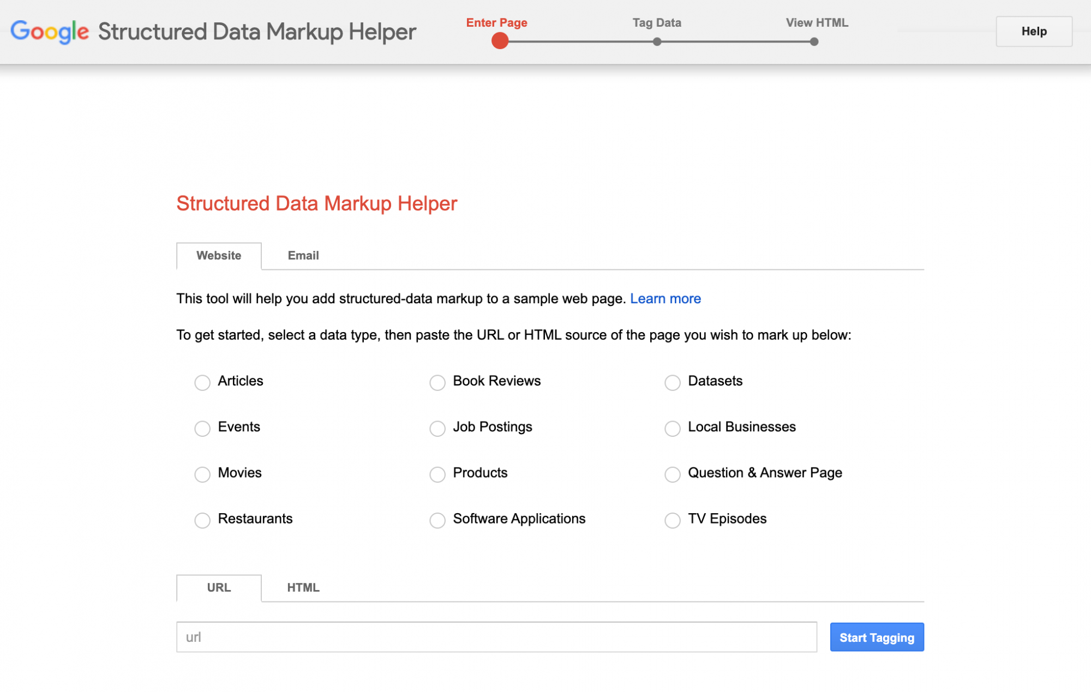This screenshot has width=1091, height=692.
Task: Choose the Software Applications option
Action: 437,520
